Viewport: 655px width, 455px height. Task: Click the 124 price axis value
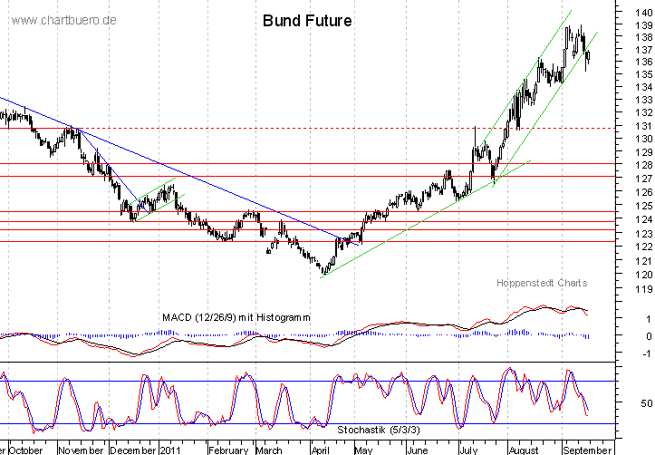(x=644, y=219)
